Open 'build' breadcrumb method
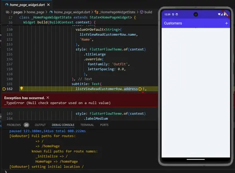Screen dimensions: 235x173 [x=148, y=12]
